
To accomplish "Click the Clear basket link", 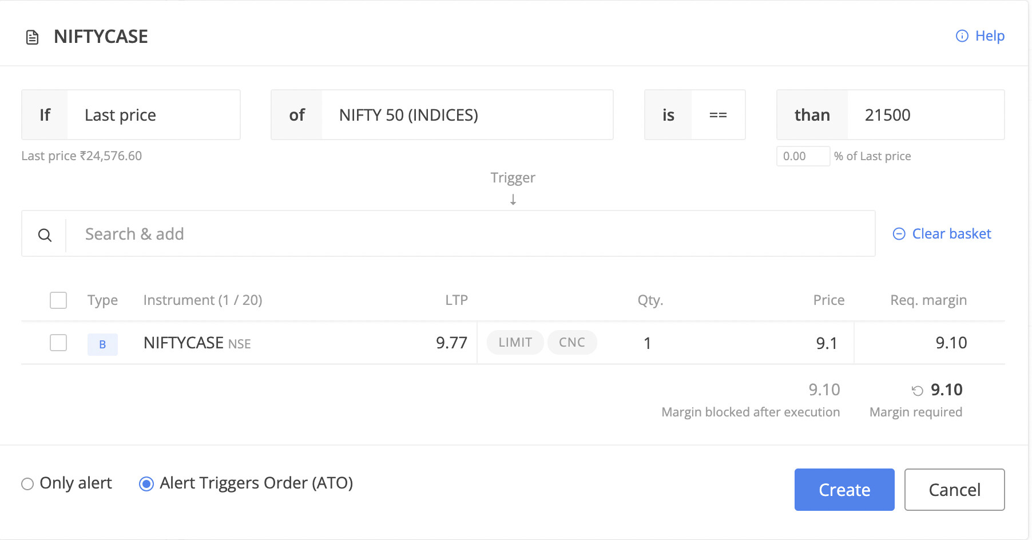I will click(x=951, y=234).
